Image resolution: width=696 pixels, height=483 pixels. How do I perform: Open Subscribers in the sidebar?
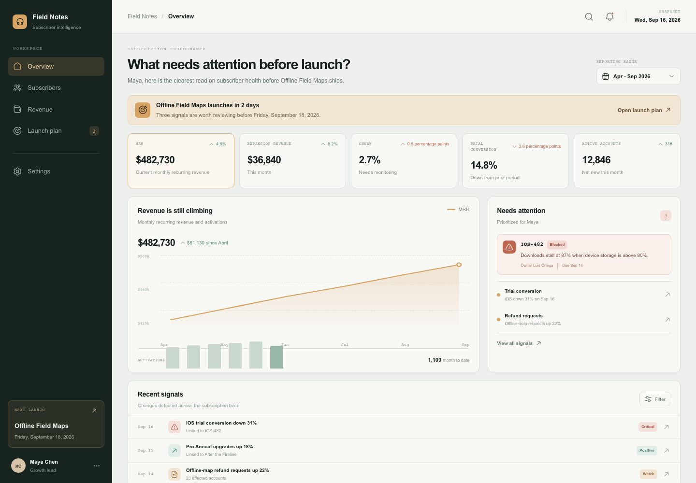56,88
